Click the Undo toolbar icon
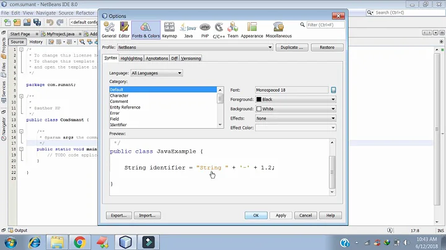The height and width of the screenshot is (250, 446). [50, 22]
